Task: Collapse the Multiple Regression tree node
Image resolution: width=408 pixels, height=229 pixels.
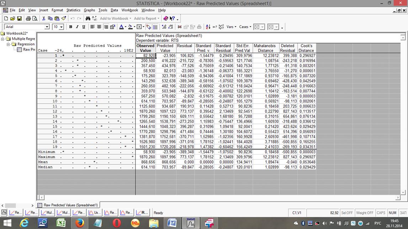Action: [3, 39]
